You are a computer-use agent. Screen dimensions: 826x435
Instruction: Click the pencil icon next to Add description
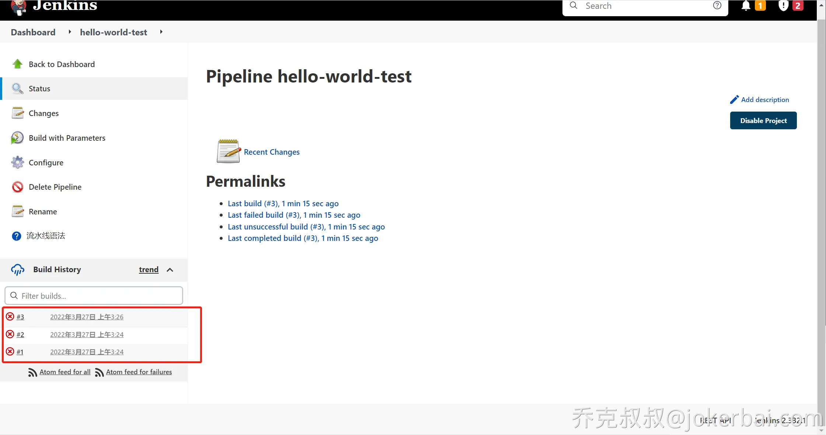(734, 99)
